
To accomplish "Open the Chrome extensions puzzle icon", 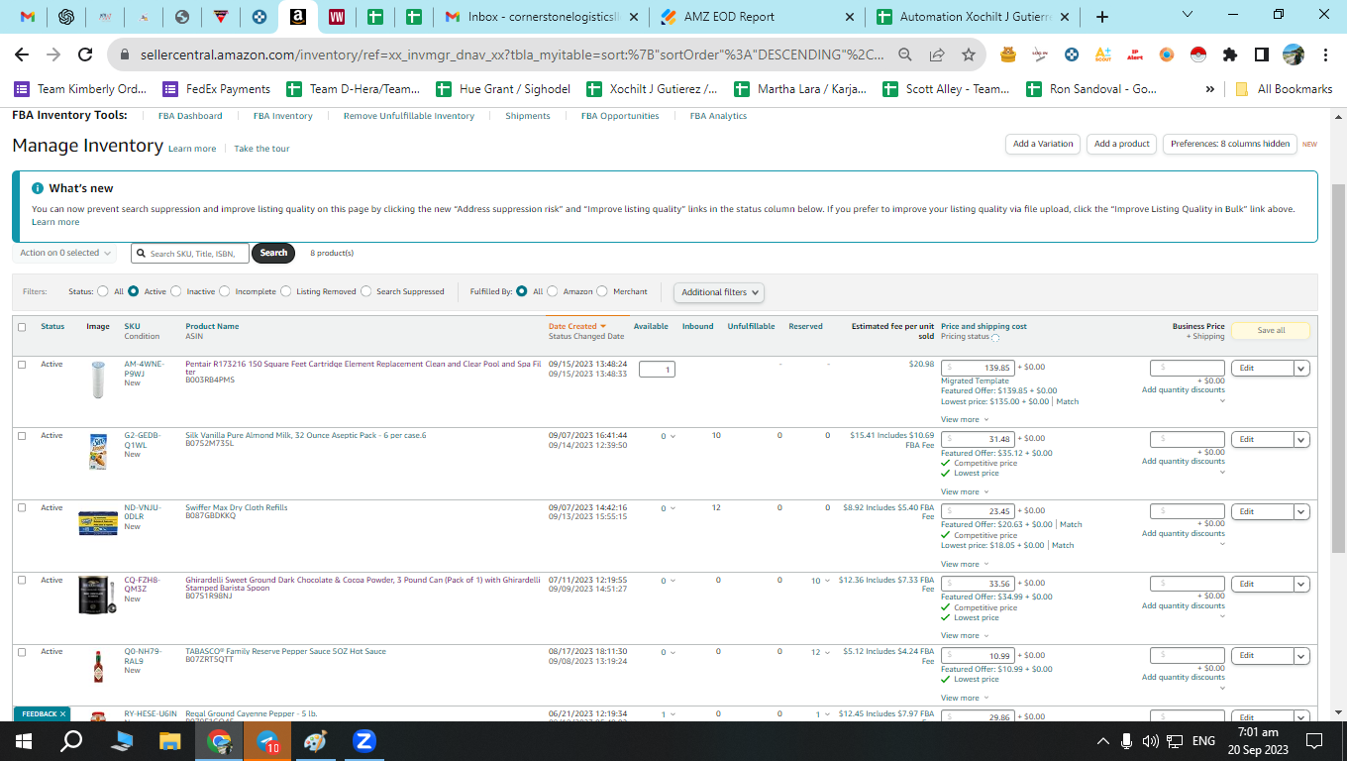I will pyautogui.click(x=1230, y=54).
